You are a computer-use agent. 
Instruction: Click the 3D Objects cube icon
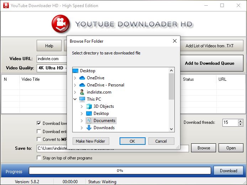point(89,106)
